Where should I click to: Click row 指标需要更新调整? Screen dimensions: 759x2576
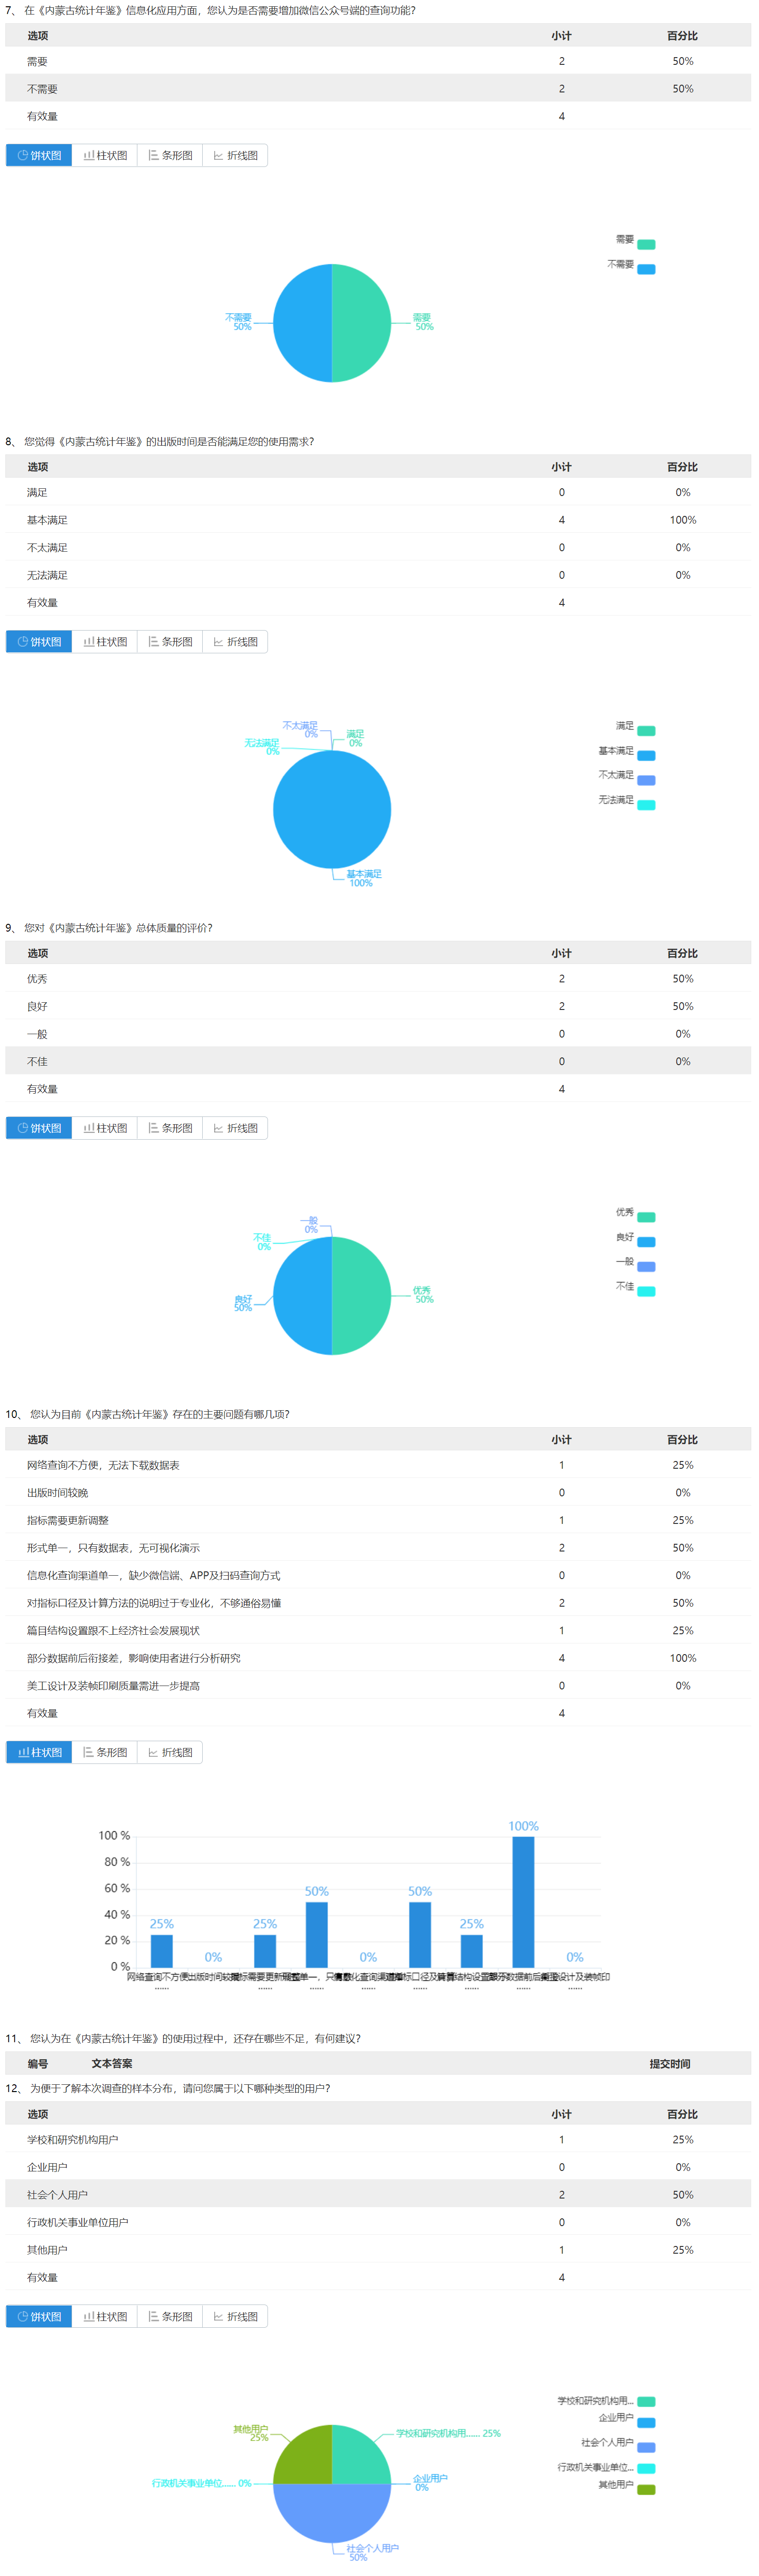tap(378, 1520)
